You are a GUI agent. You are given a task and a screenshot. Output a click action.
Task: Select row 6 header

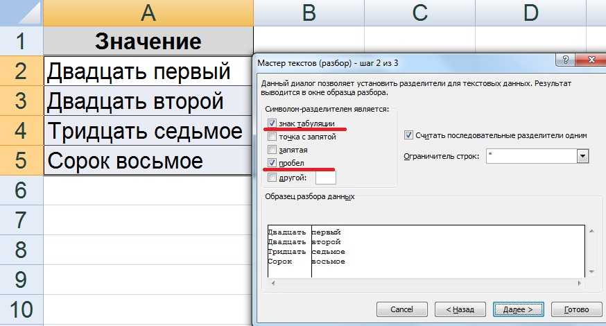pyautogui.click(x=21, y=190)
